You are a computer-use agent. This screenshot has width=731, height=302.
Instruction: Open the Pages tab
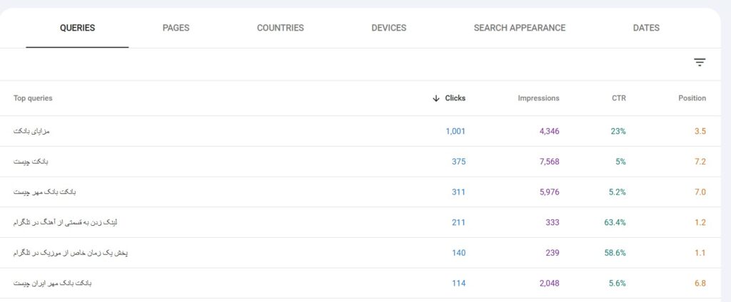pyautogui.click(x=176, y=28)
